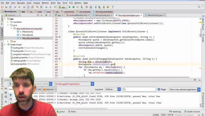Collapse the Gradle Scripts node
Screen dimensions: 206x116
5,44
